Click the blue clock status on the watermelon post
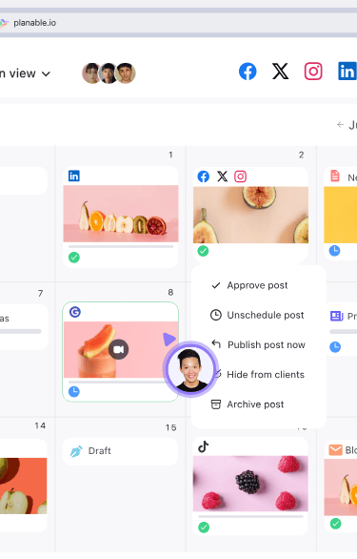This screenshot has height=559, width=357. 73,391
